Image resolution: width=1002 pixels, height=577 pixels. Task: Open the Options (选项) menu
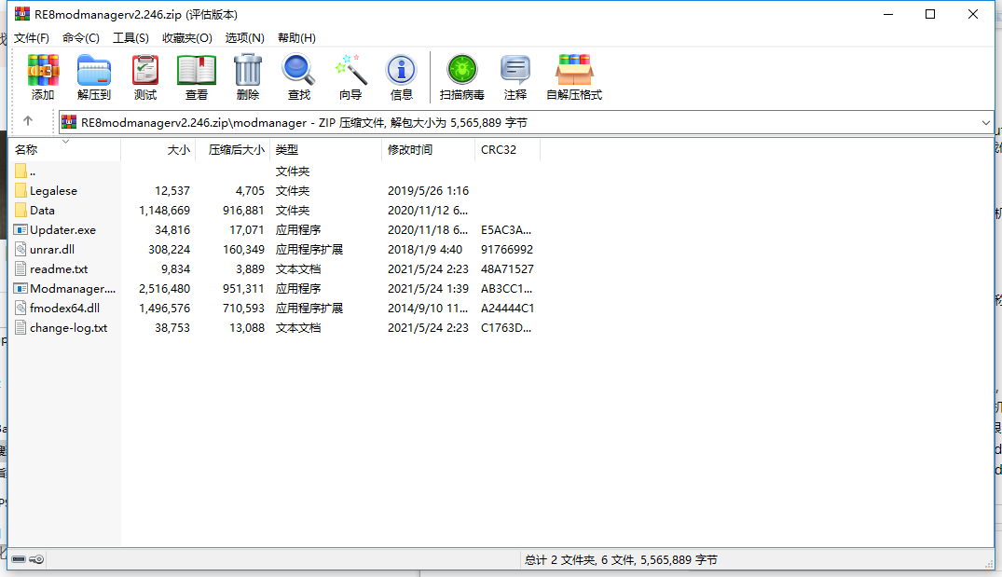245,37
